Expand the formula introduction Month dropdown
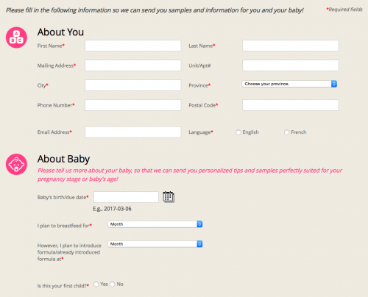368x297 pixels. pyautogui.click(x=155, y=244)
